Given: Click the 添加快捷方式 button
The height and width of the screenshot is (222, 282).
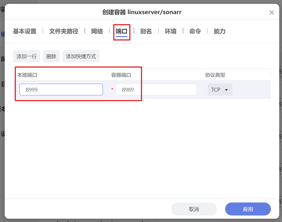Looking at the screenshot, I should pos(81,56).
